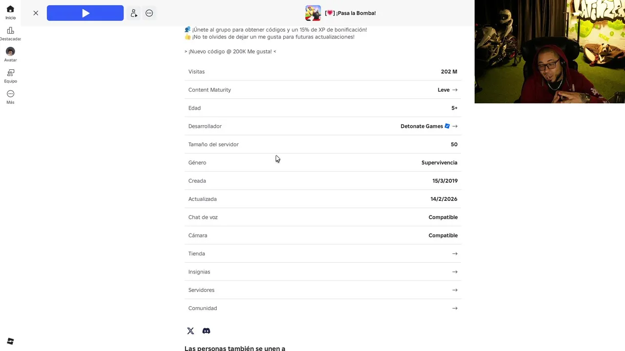625x351 pixels.
Task: Click the Pasa la Bomba game thumbnail
Action: click(313, 13)
